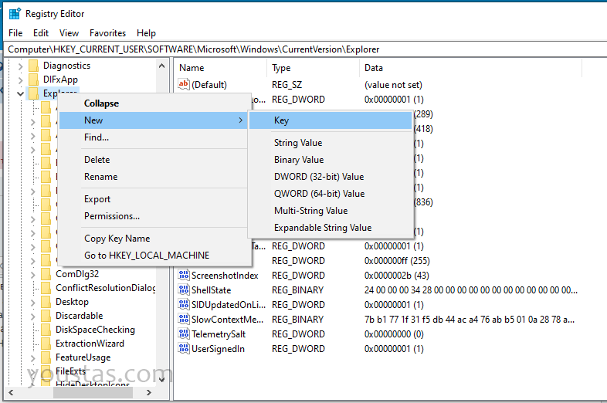Open Permissions... from the context menu

pos(153,216)
